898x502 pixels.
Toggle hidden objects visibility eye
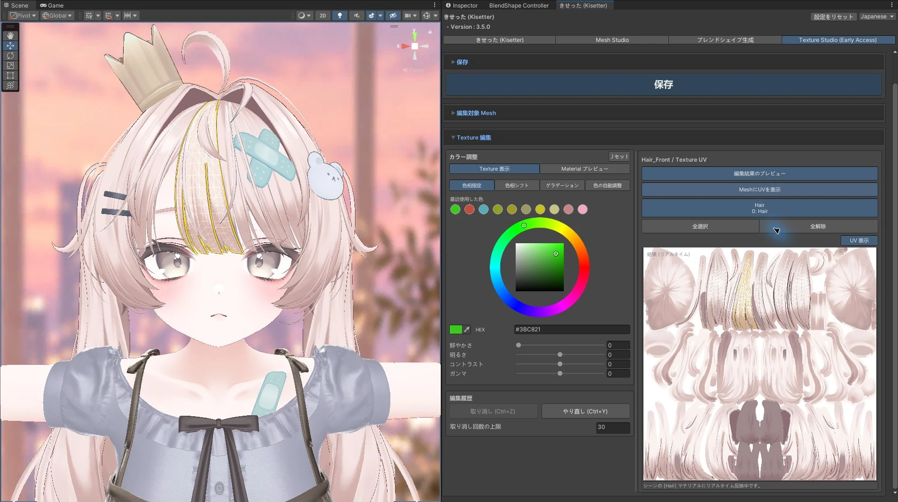pyautogui.click(x=393, y=16)
